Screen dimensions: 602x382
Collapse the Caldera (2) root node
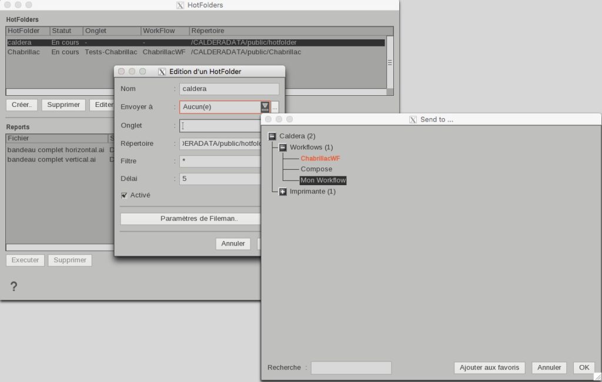tap(272, 136)
